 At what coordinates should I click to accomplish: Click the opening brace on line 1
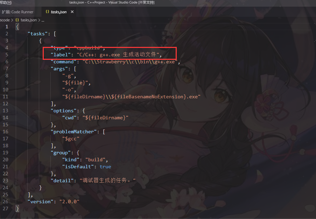coord(17,27)
